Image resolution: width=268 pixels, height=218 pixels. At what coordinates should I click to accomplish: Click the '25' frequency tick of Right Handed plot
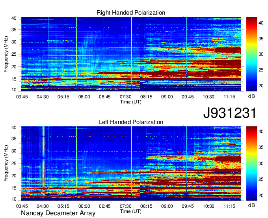[14, 54]
